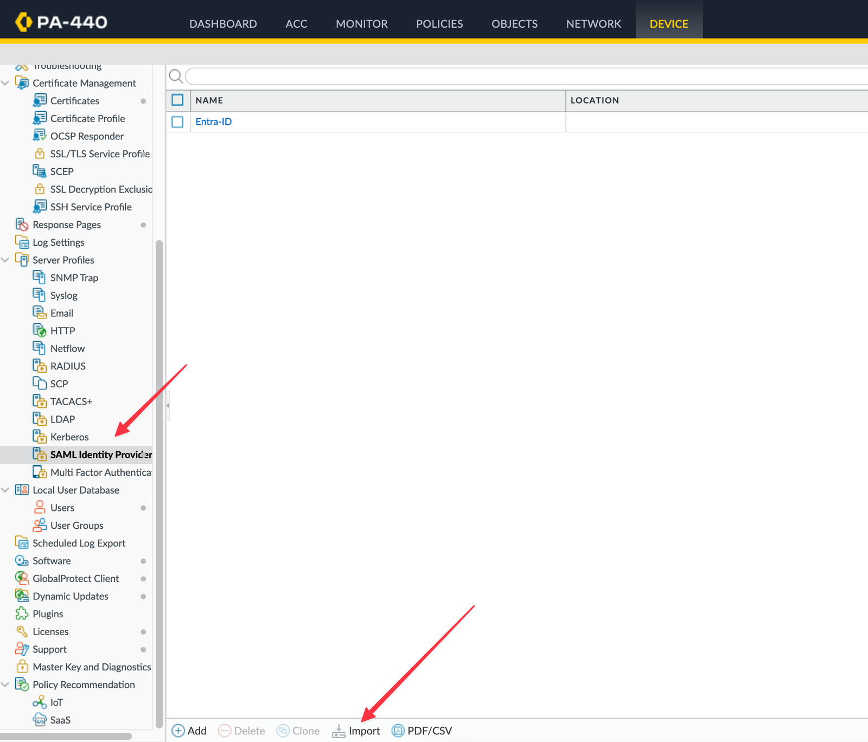Viewport: 868px width, 742px height.
Task: Collapse the Server Profiles tree section
Action: pyautogui.click(x=5, y=260)
